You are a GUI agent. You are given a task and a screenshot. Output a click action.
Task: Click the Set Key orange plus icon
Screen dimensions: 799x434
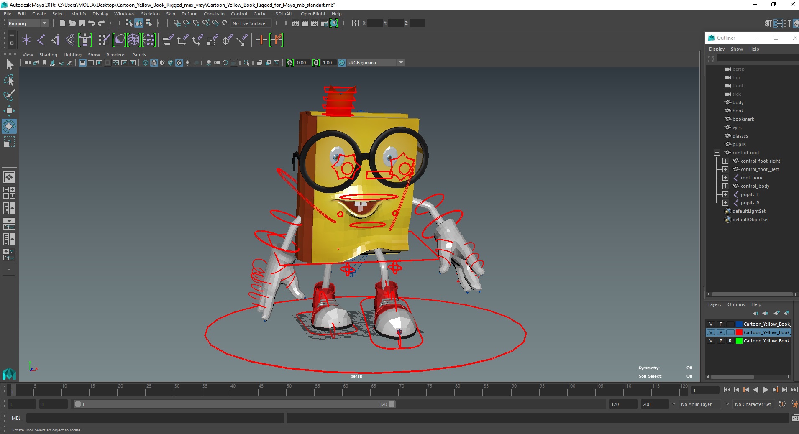click(x=261, y=40)
